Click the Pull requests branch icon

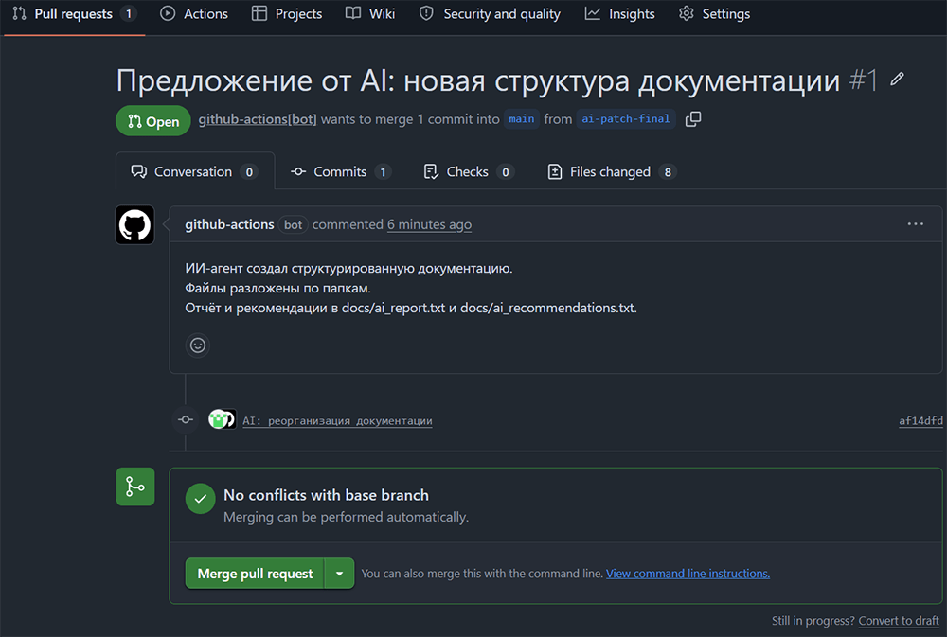[x=19, y=13]
